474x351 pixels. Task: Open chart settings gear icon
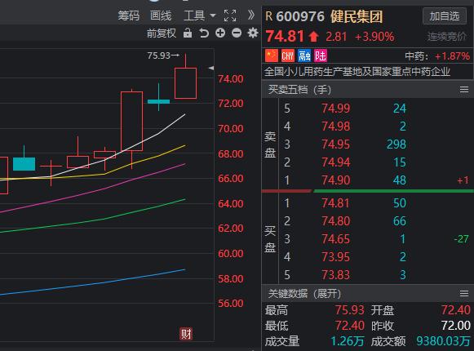click(253, 33)
